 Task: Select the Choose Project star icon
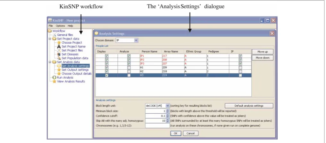click(x=59, y=43)
